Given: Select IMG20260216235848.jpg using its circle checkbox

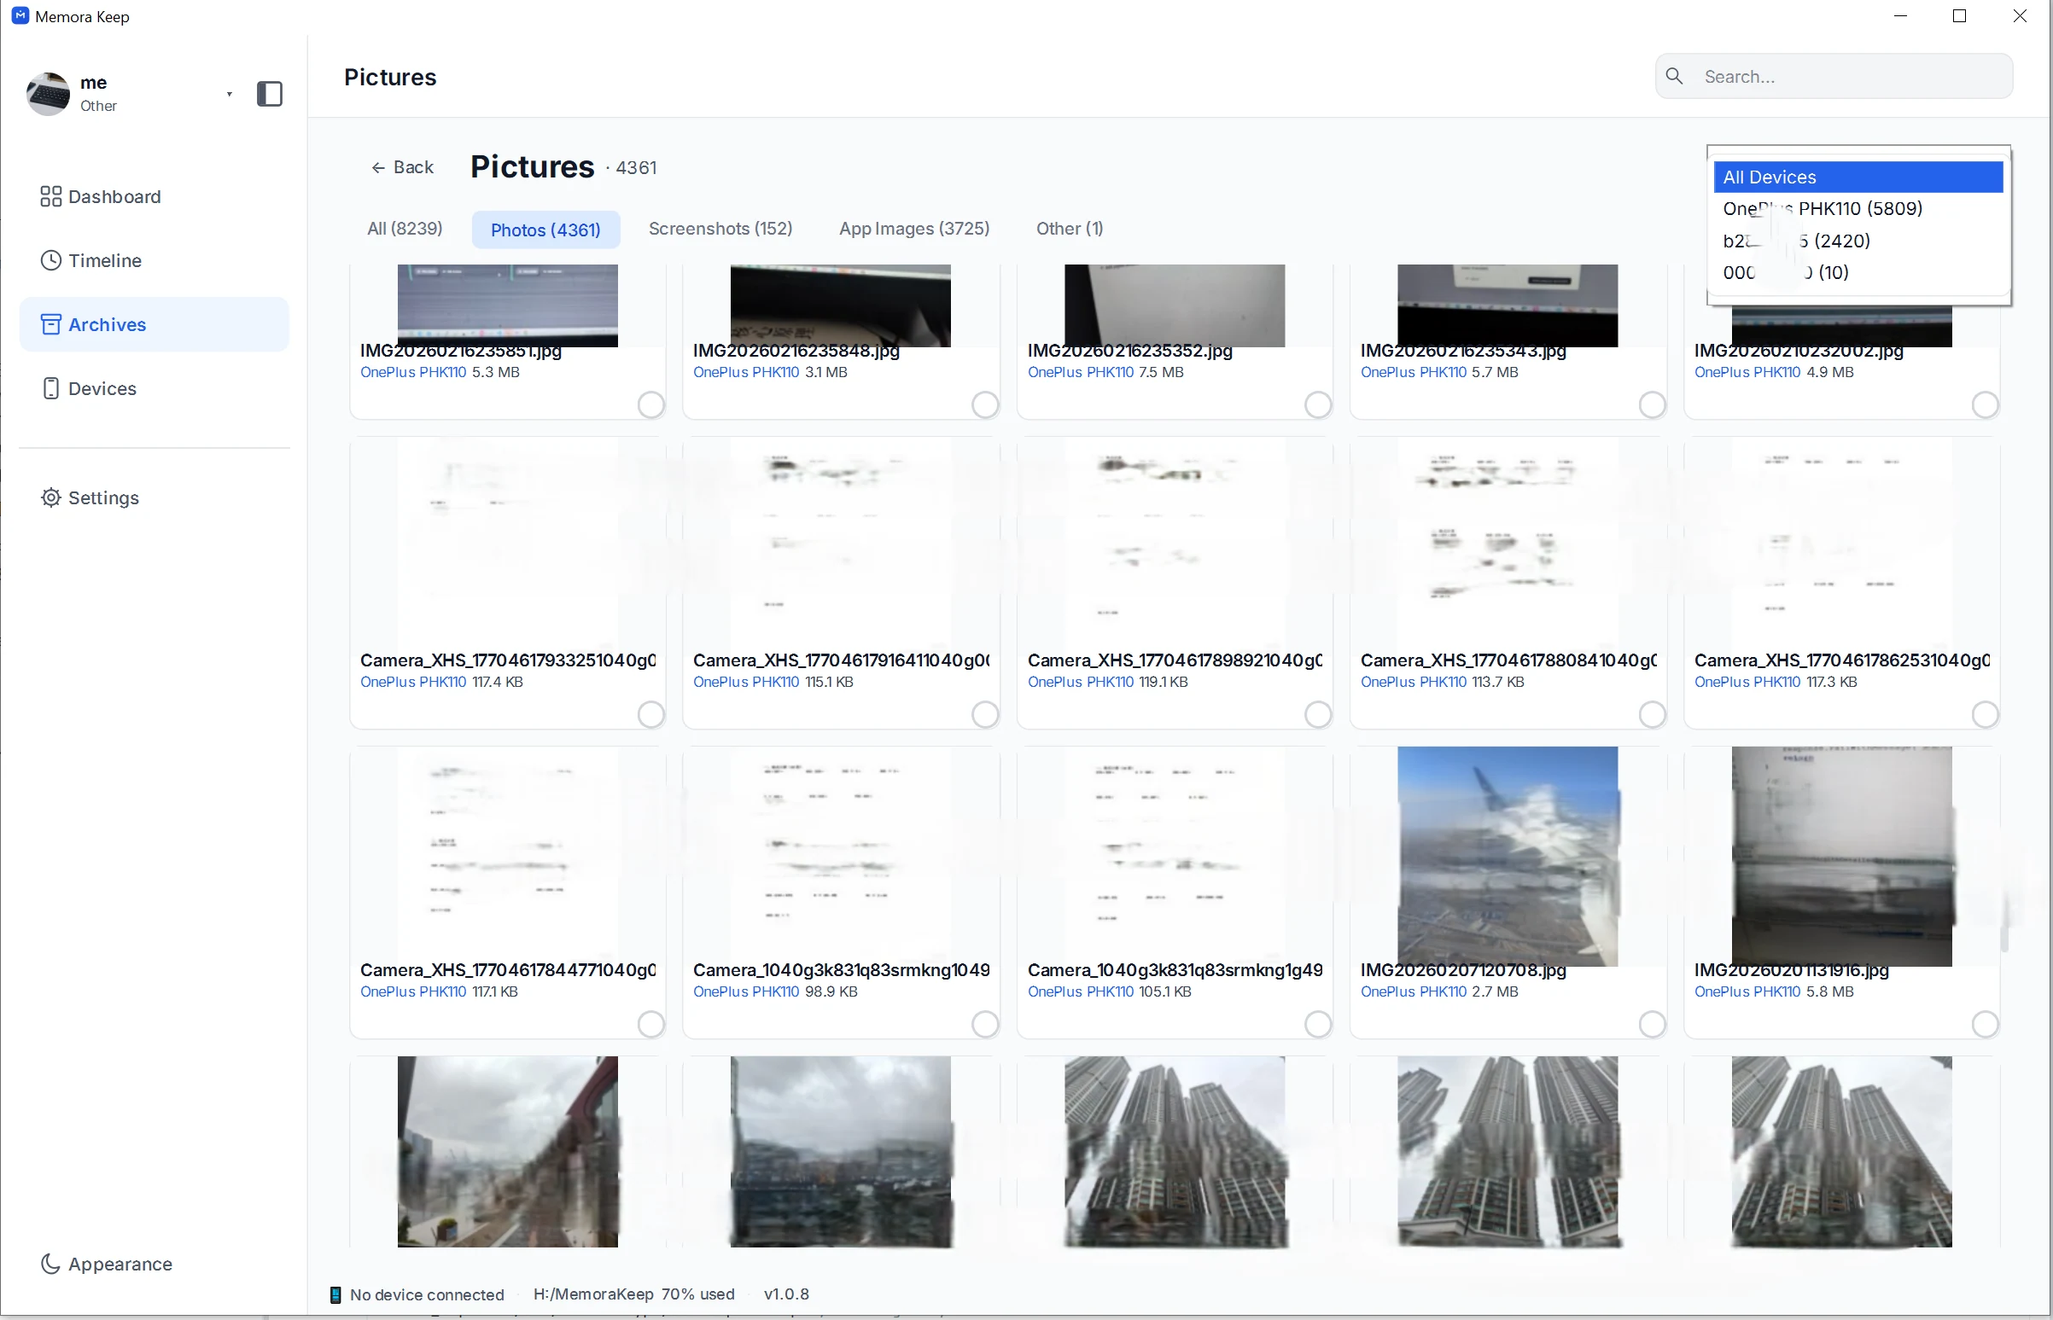Looking at the screenshot, I should click(984, 404).
